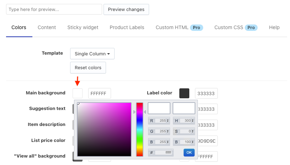
Task: Switch to the Colors tab
Action: [19, 27]
